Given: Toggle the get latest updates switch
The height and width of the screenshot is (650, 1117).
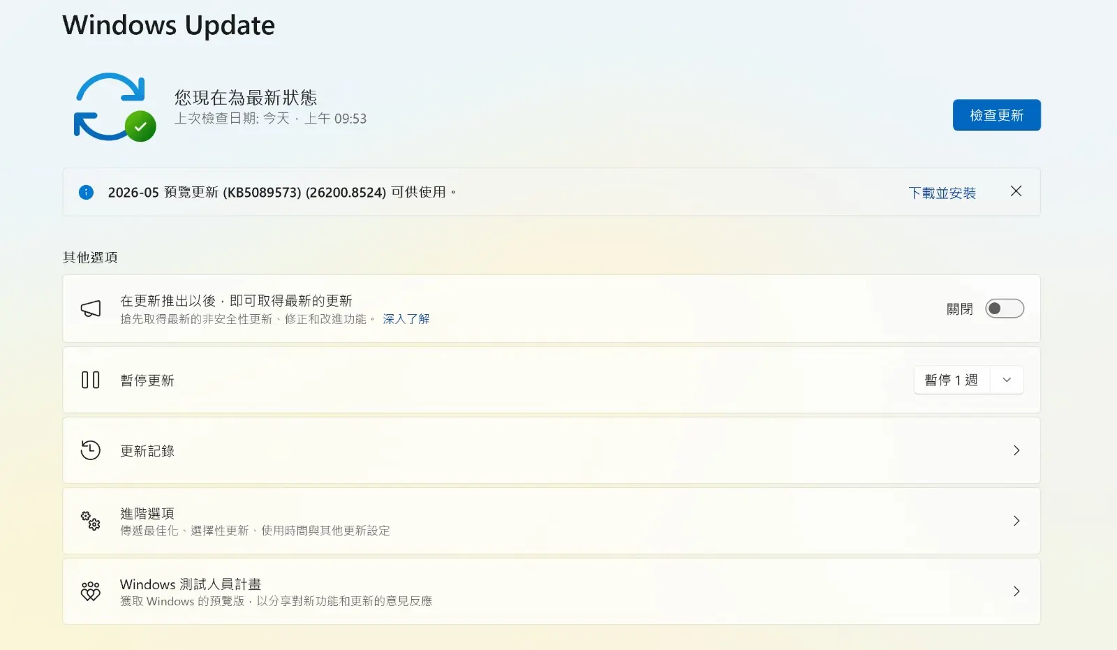Looking at the screenshot, I should point(1005,309).
